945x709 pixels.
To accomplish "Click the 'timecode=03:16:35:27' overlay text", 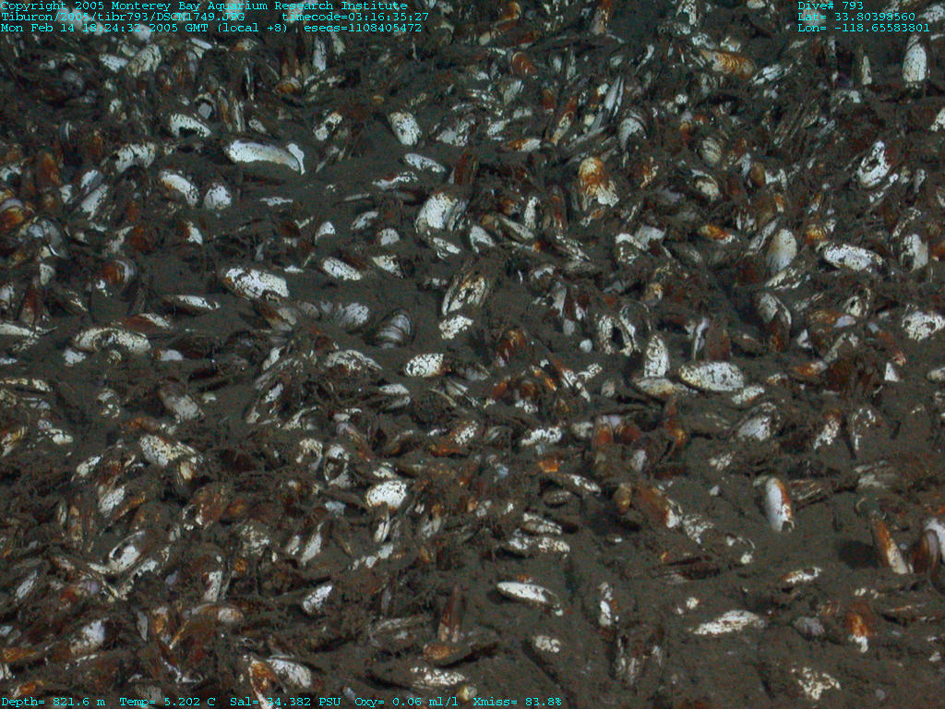I will click(355, 17).
